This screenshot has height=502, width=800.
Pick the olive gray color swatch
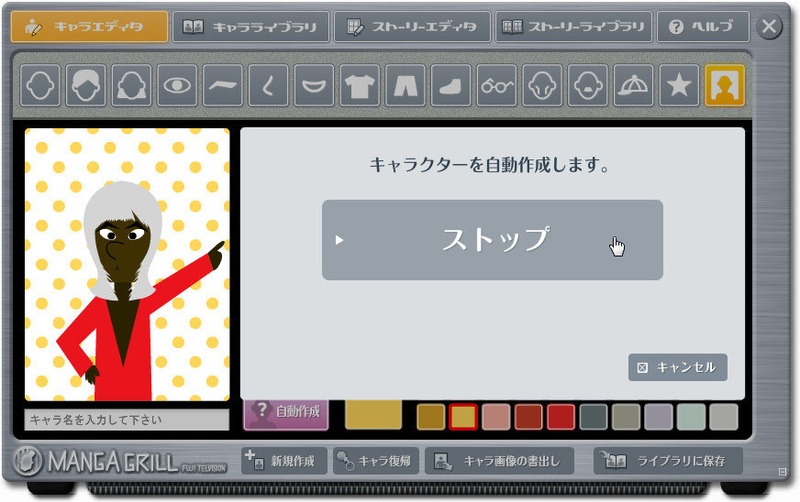tap(626, 417)
